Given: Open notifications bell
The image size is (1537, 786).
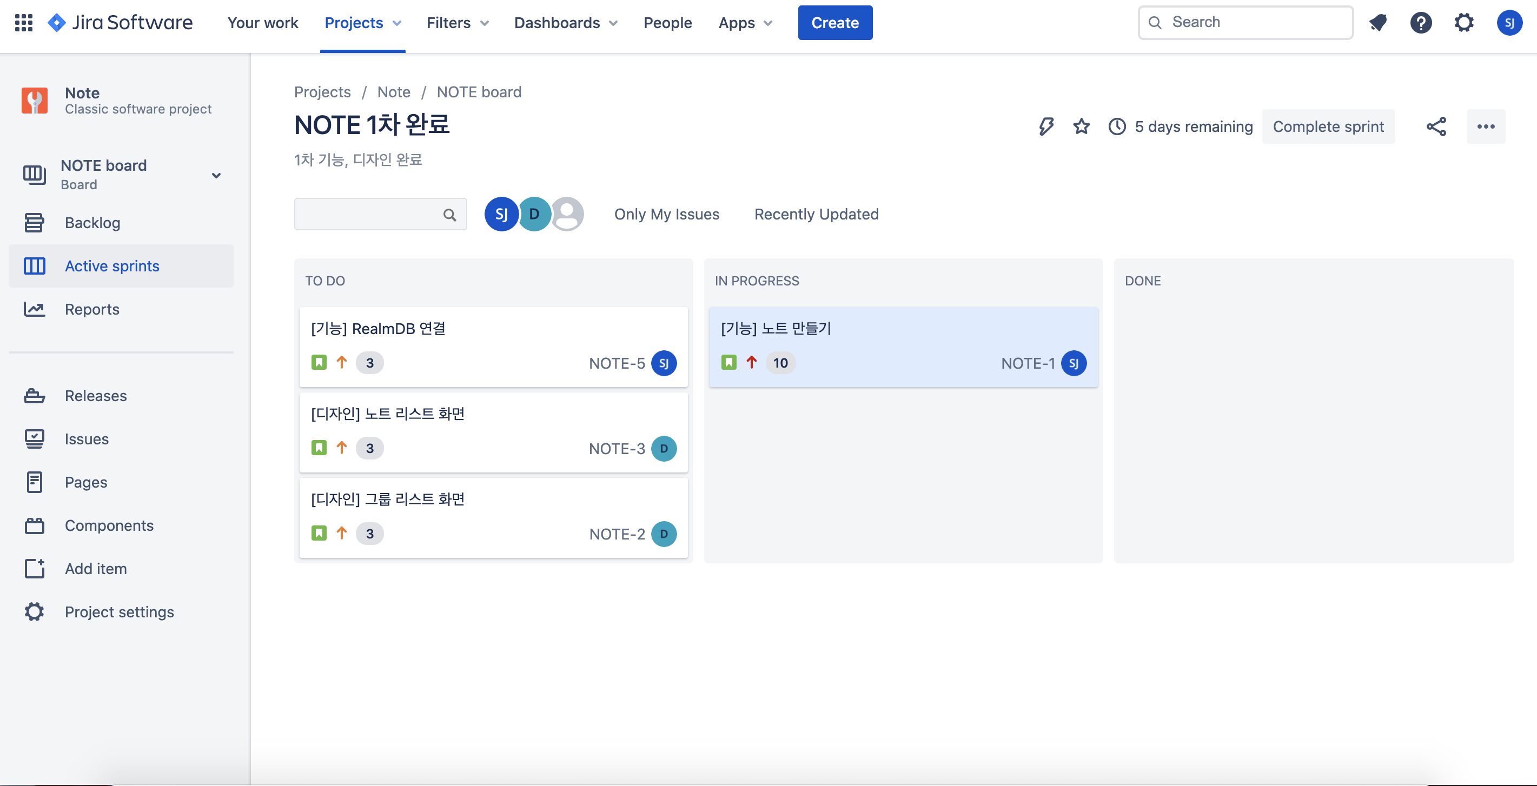Looking at the screenshot, I should [1379, 22].
